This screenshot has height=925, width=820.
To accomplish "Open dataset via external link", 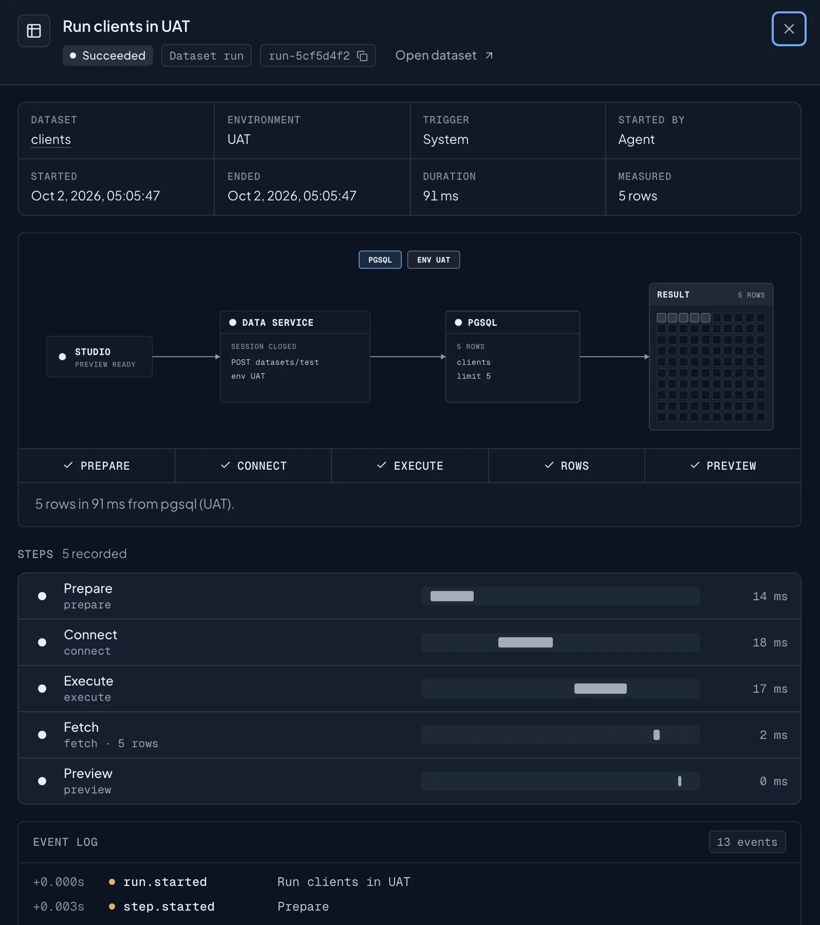I will 444,55.
